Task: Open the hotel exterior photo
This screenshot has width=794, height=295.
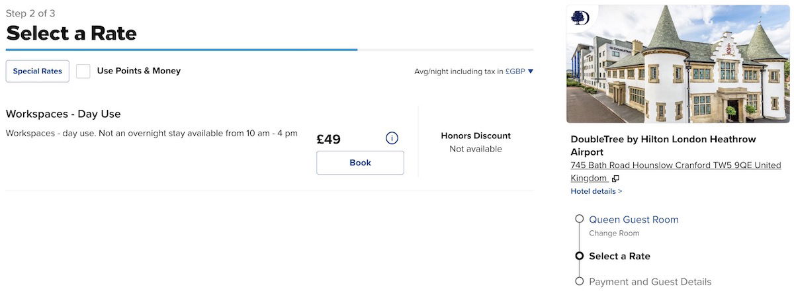Action: [x=678, y=64]
